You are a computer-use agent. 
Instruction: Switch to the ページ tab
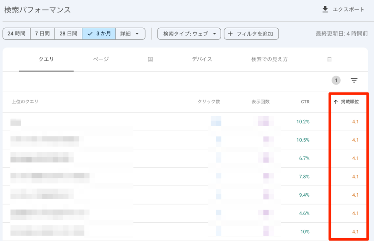(x=100, y=59)
